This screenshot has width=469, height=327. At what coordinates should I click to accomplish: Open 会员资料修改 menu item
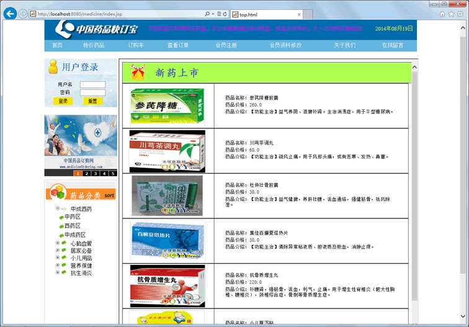285,45
